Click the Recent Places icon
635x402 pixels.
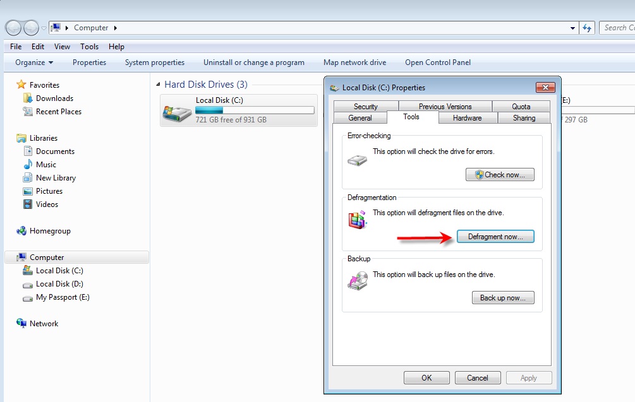coord(28,112)
